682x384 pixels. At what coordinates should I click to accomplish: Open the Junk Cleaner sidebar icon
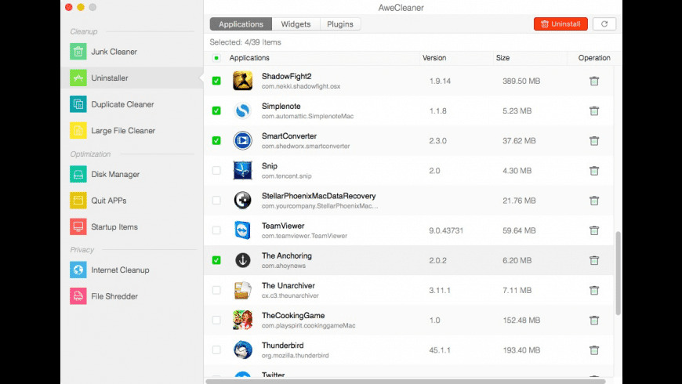click(78, 52)
